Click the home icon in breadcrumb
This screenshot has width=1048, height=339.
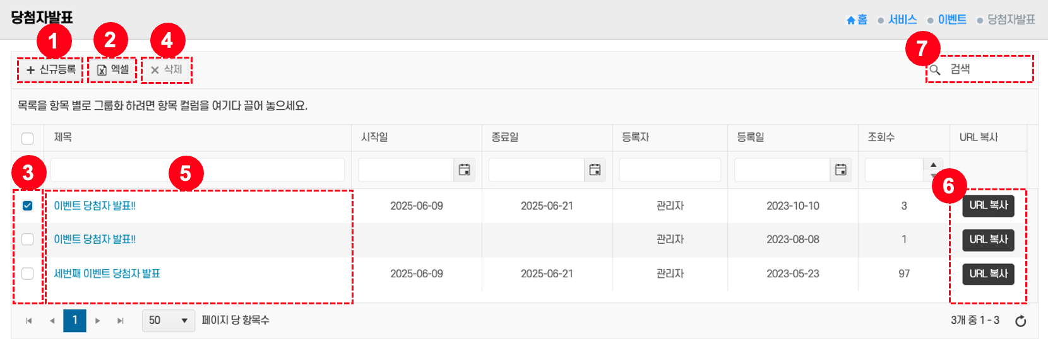851,20
